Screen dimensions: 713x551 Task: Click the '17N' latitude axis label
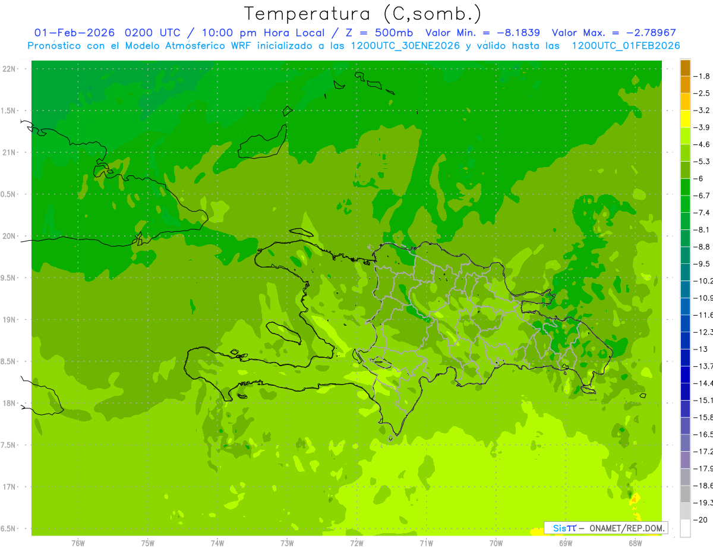coord(8,487)
